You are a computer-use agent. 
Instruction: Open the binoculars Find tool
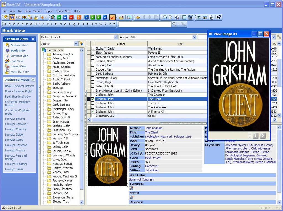click(138, 17)
